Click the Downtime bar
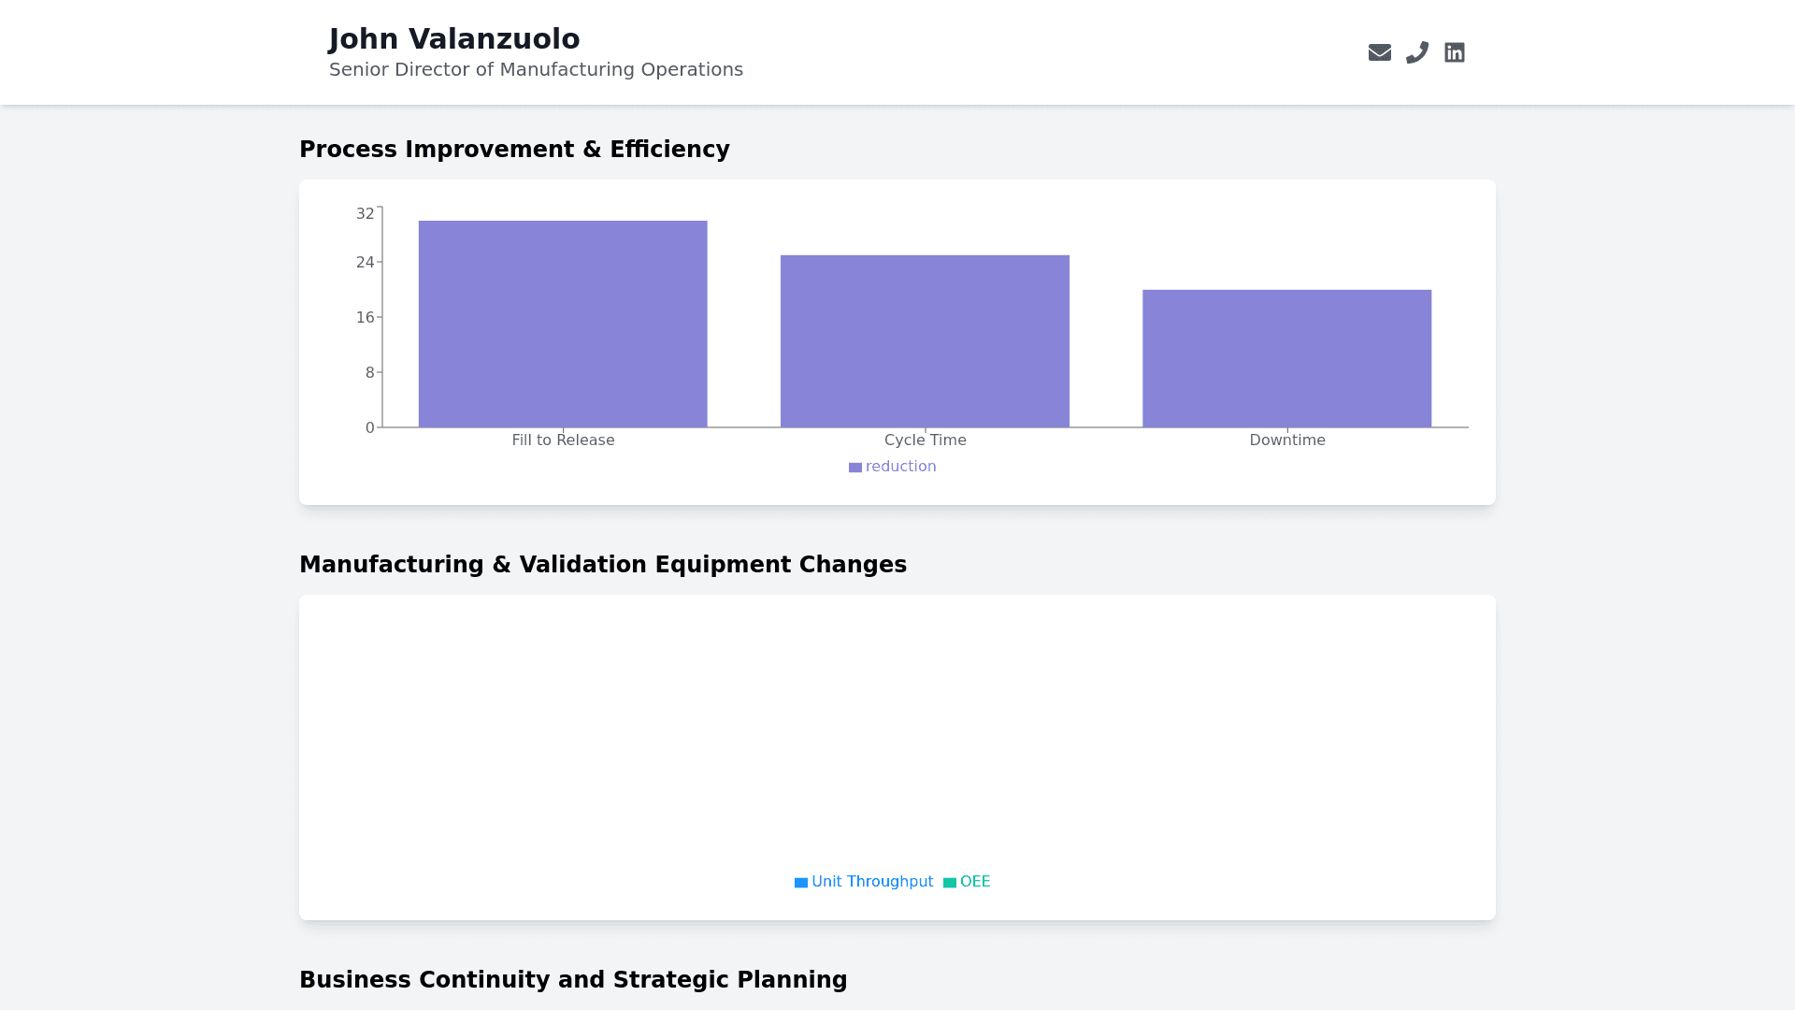The height and width of the screenshot is (1010, 1795). [1286, 358]
